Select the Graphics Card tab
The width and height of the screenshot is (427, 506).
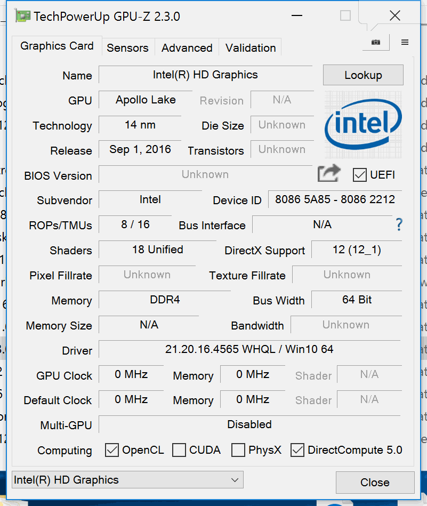[x=57, y=46]
